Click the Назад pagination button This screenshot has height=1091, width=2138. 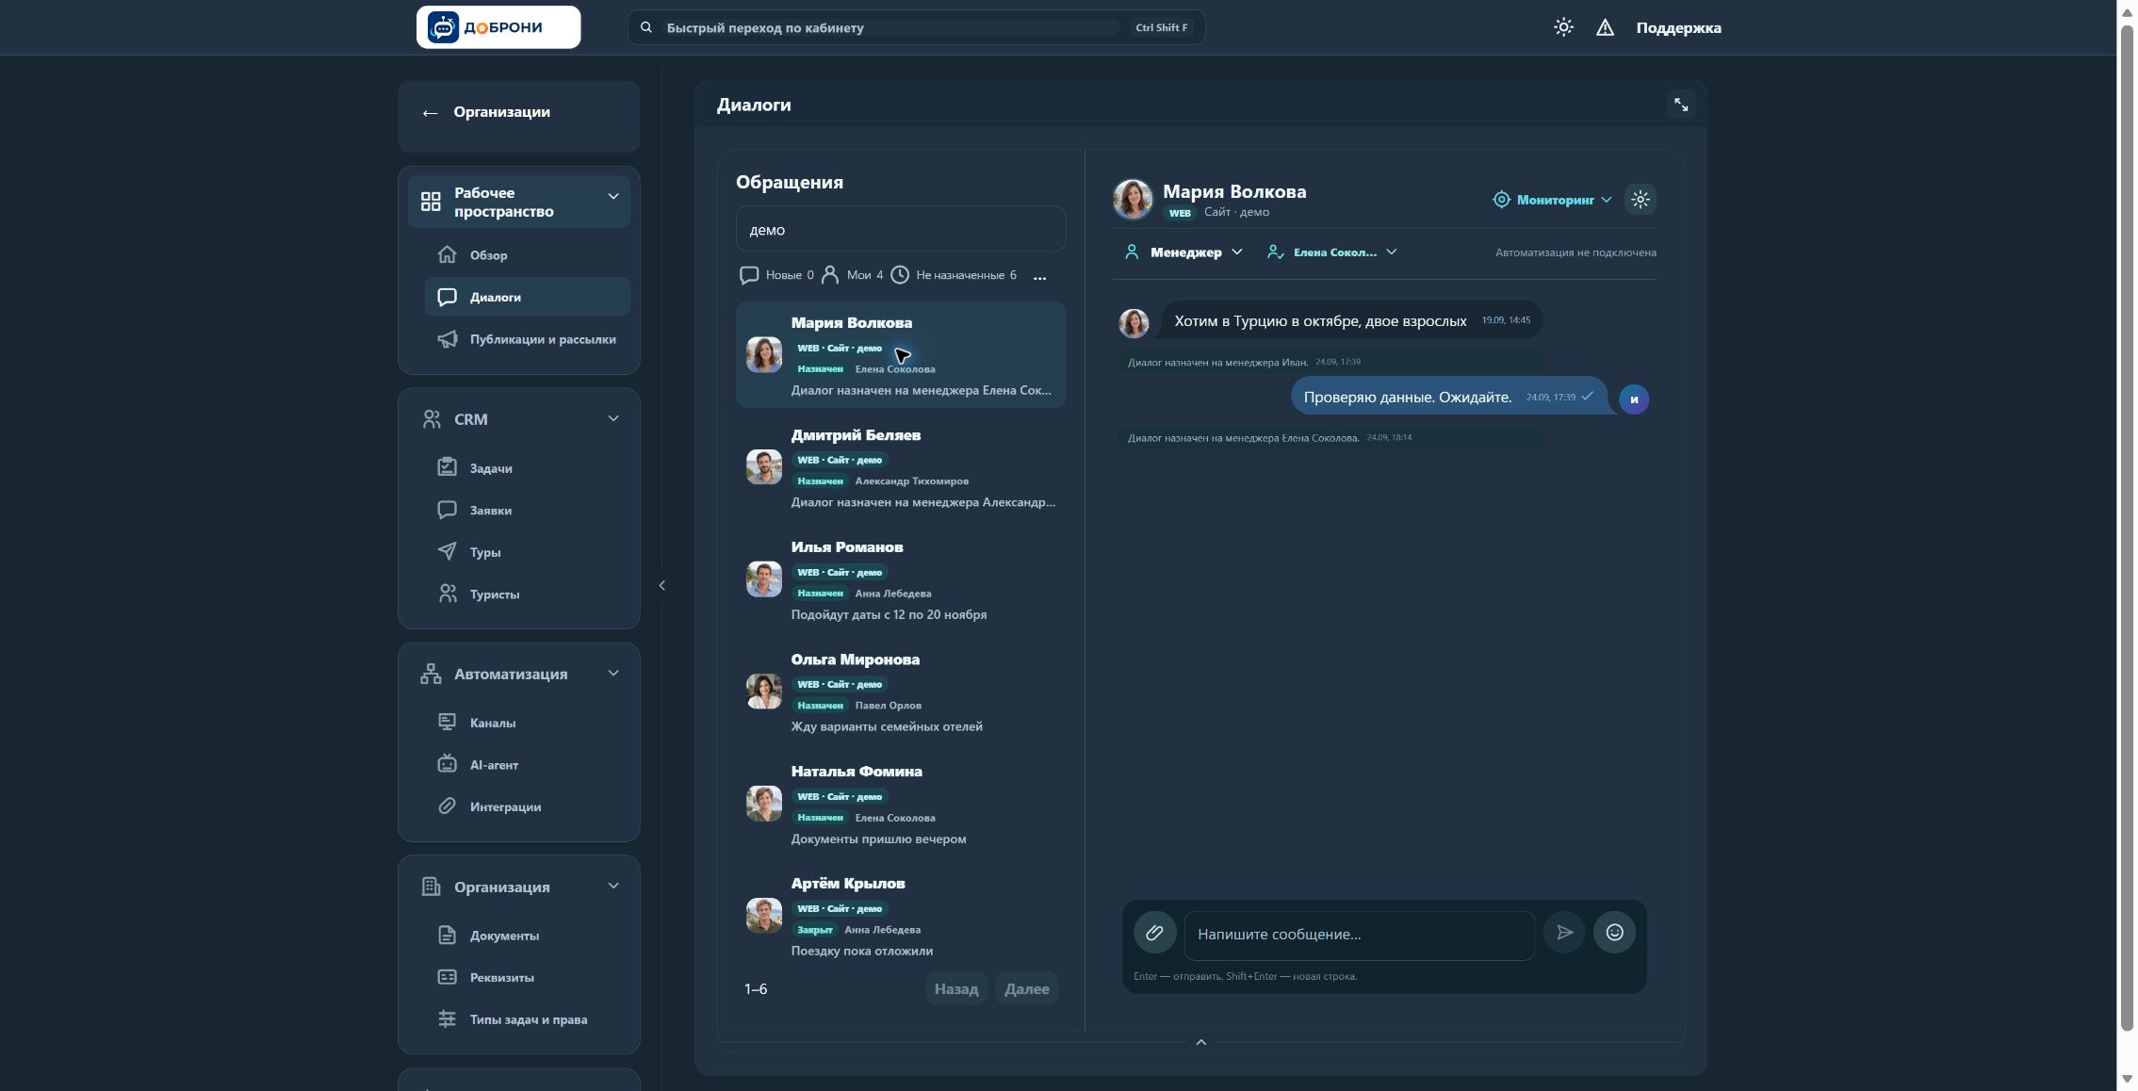955,988
